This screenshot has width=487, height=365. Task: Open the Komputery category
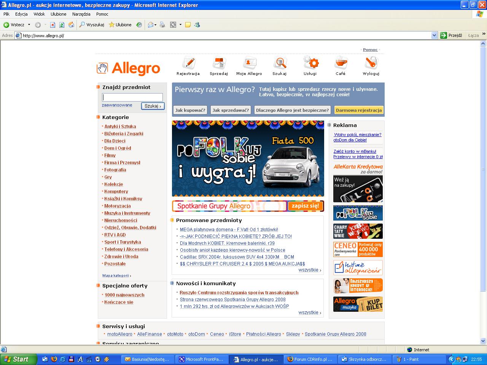(116, 192)
